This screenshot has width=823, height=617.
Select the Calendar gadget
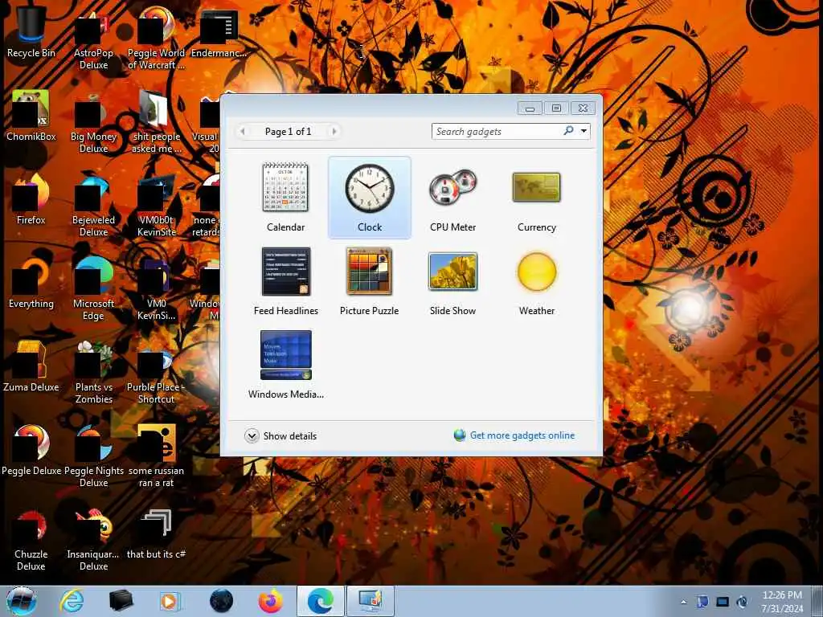coord(285,198)
